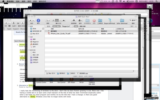This screenshot has height=100, width=160.
Task: Open the YAMAHA USB-MIDI preference pane
Action: (x=92, y=81)
